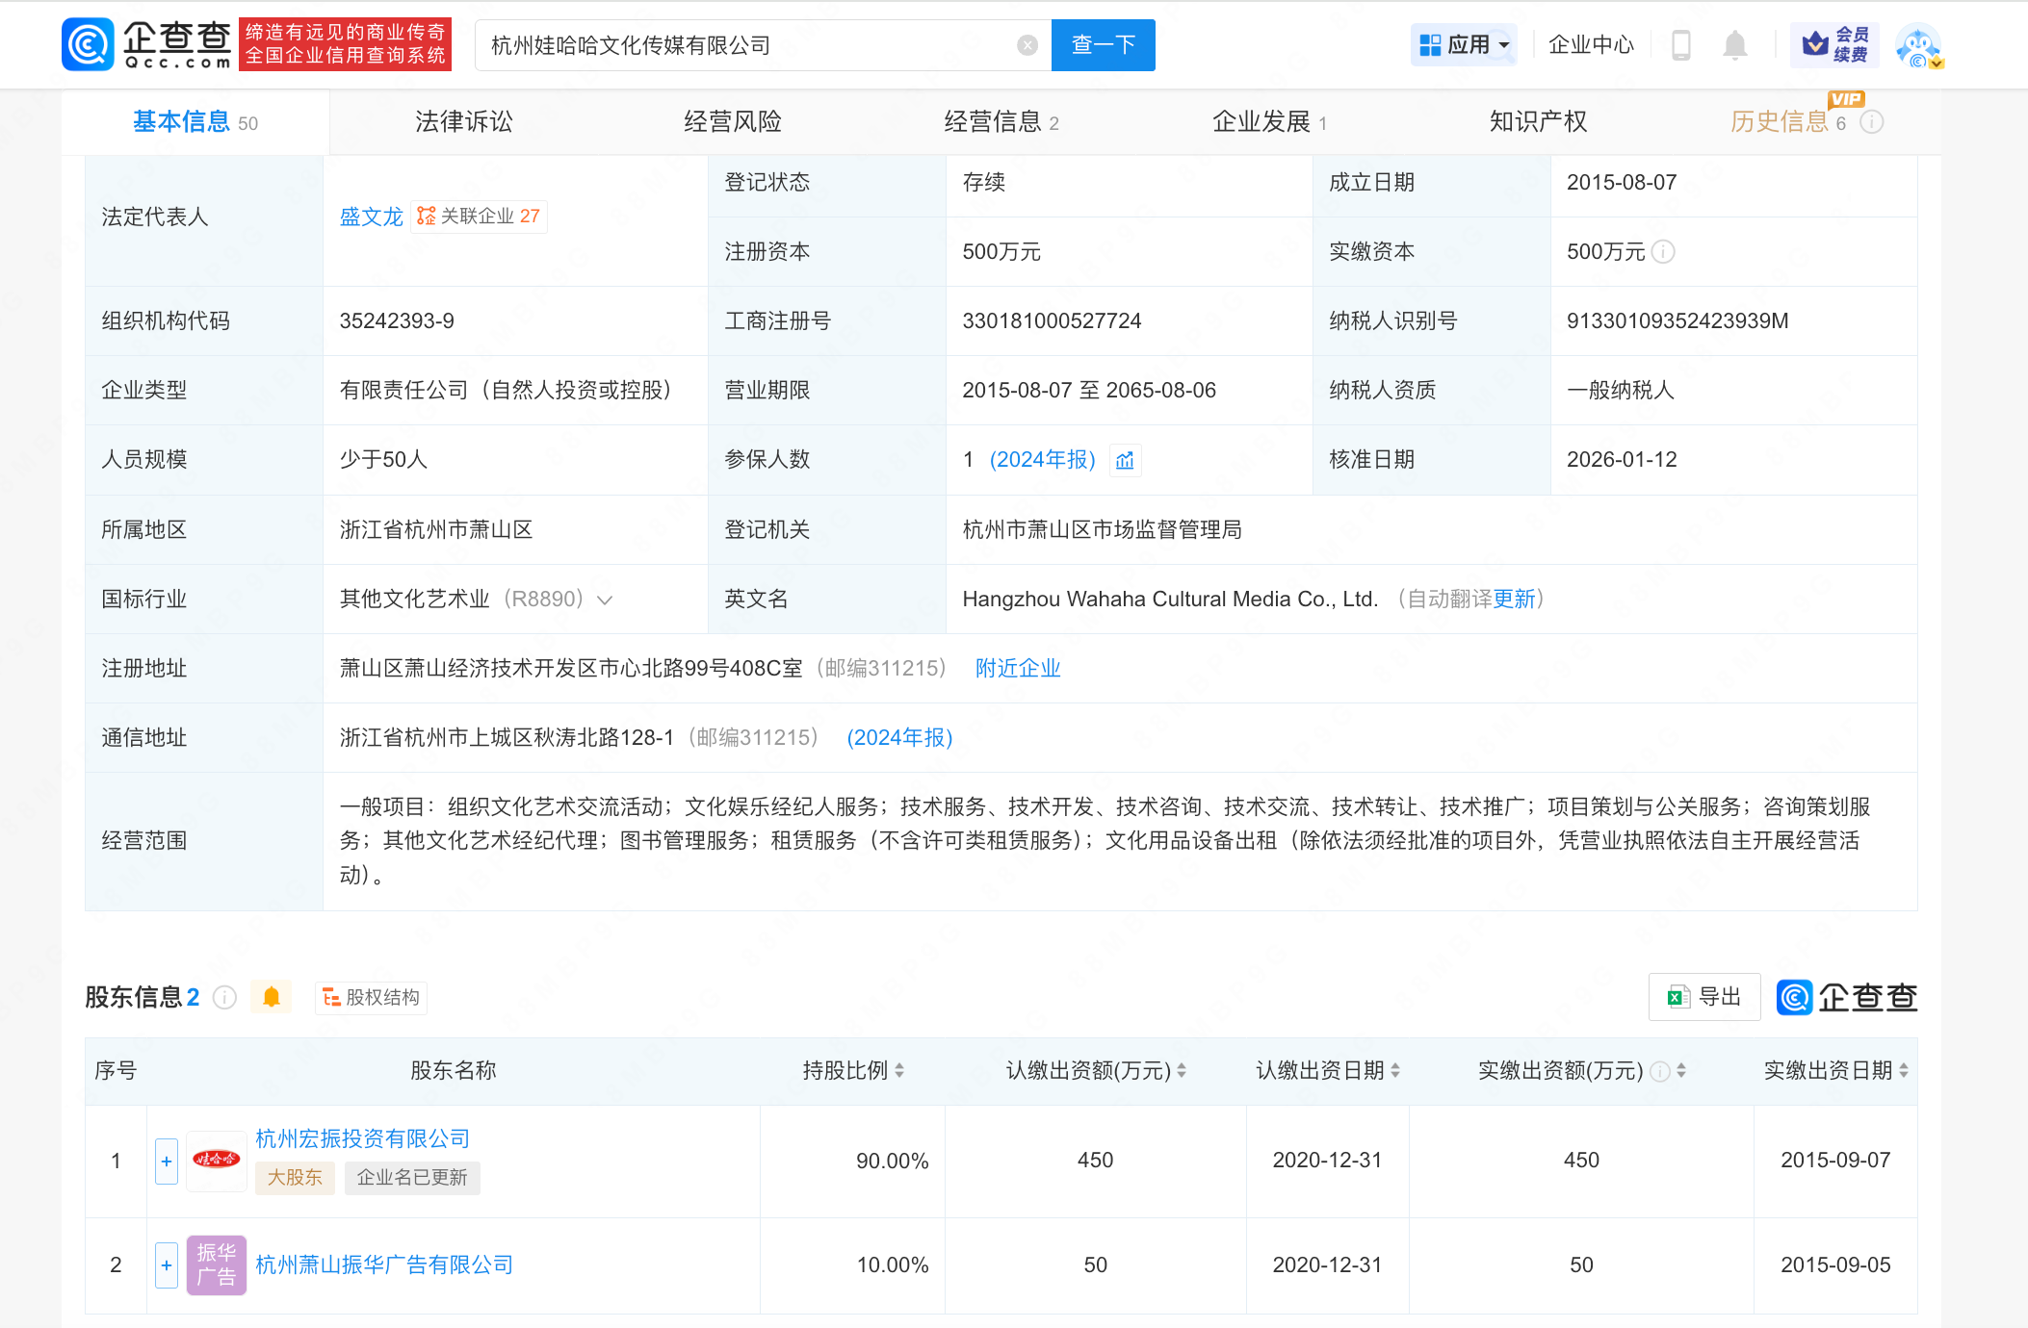Screen dimensions: 2028x1328
Task: Open legal representative 盛文龙 link
Action: coord(371,217)
